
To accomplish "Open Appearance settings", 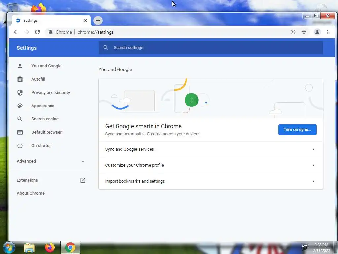I will tap(43, 106).
